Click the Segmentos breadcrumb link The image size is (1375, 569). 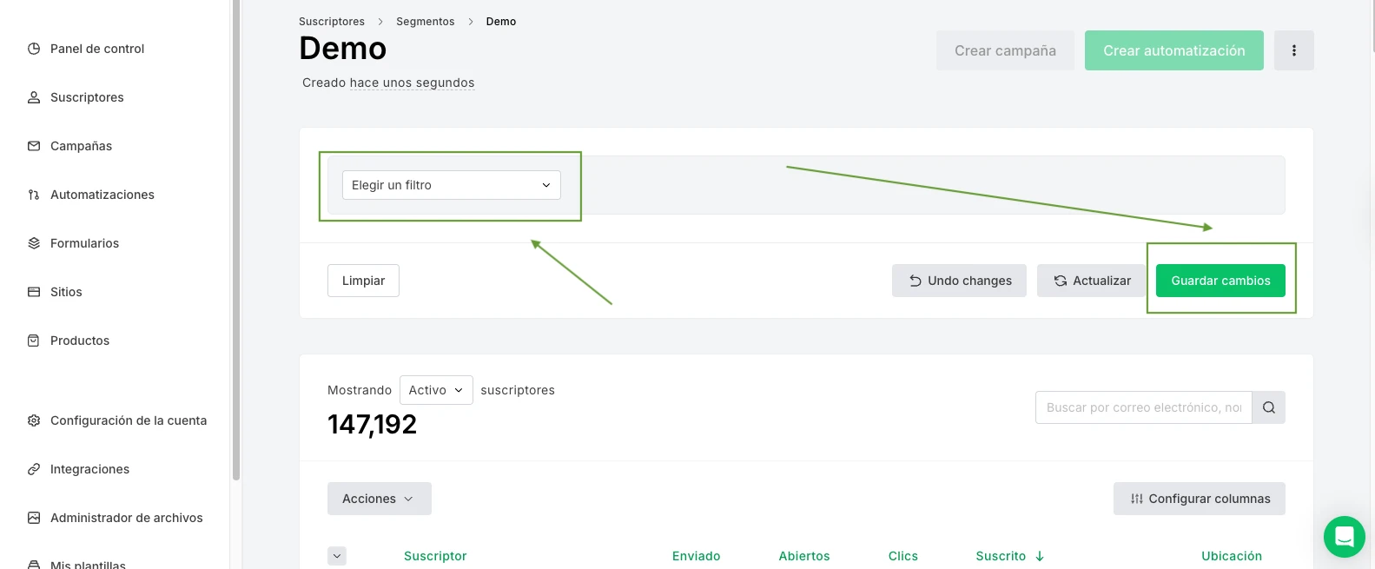(425, 22)
